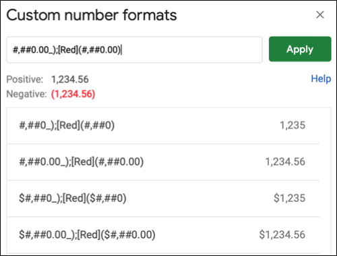Close the Custom number formats dialog
Viewport: 337px width, 256px height.
(x=320, y=15)
